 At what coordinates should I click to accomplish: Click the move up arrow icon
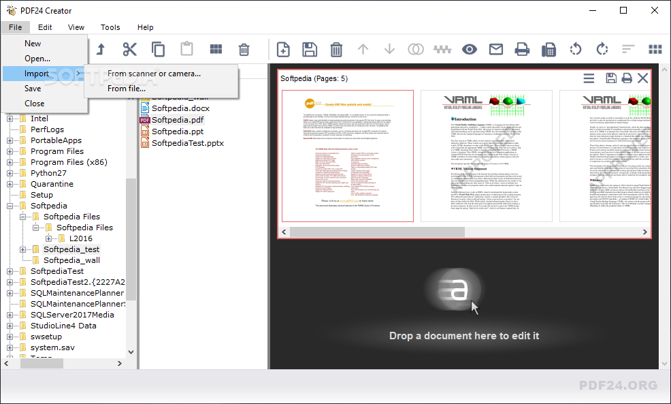click(x=363, y=49)
